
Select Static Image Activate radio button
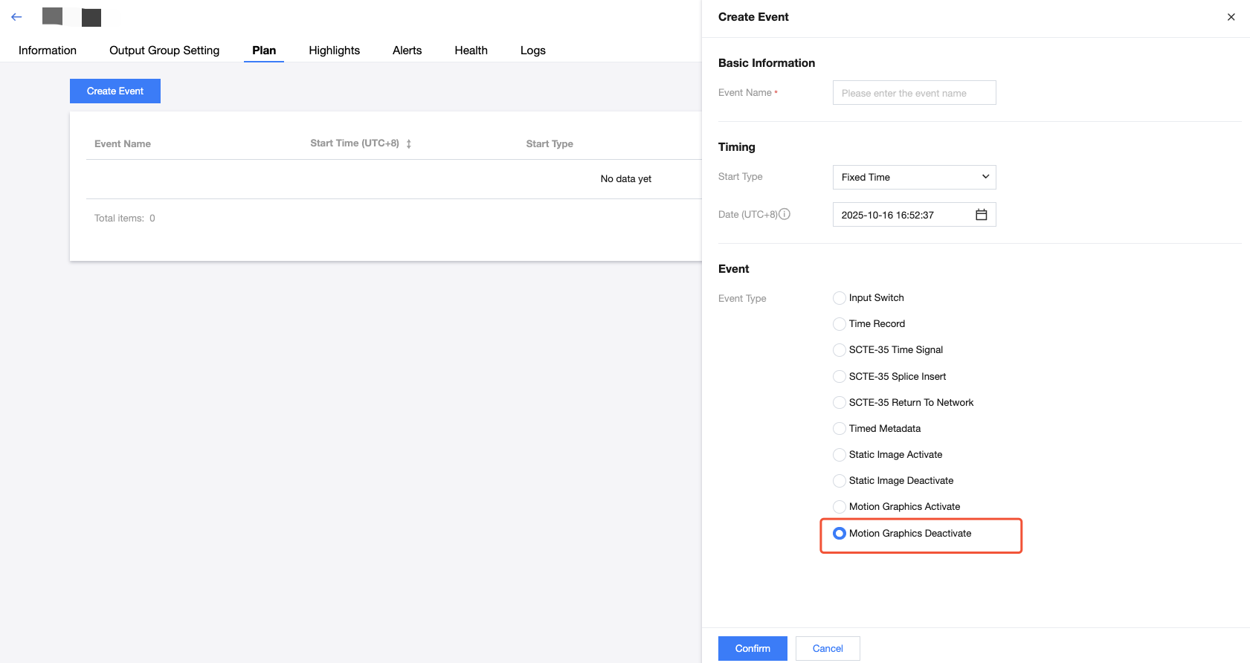[840, 455]
